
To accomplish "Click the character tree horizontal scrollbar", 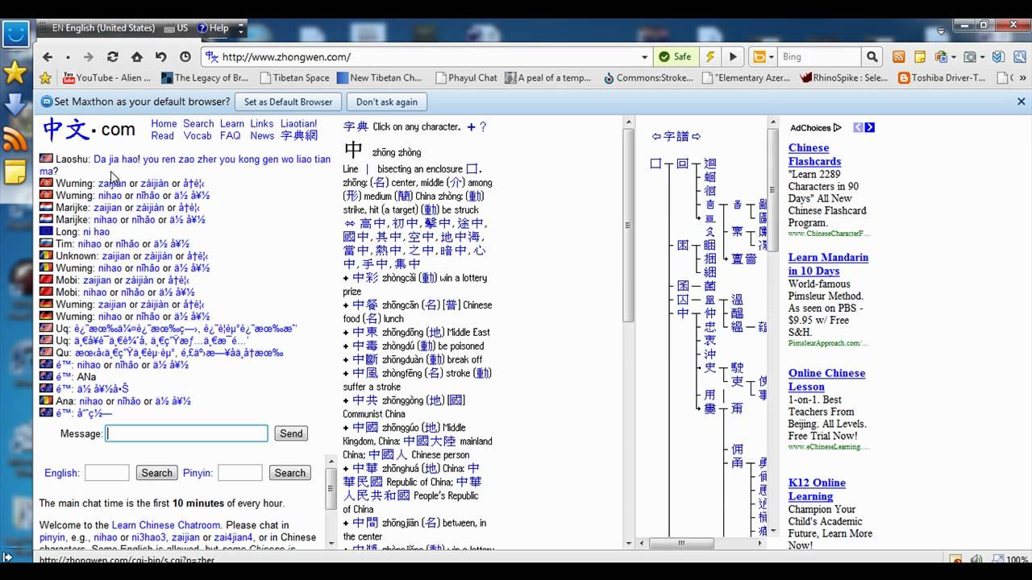I will coord(683,544).
